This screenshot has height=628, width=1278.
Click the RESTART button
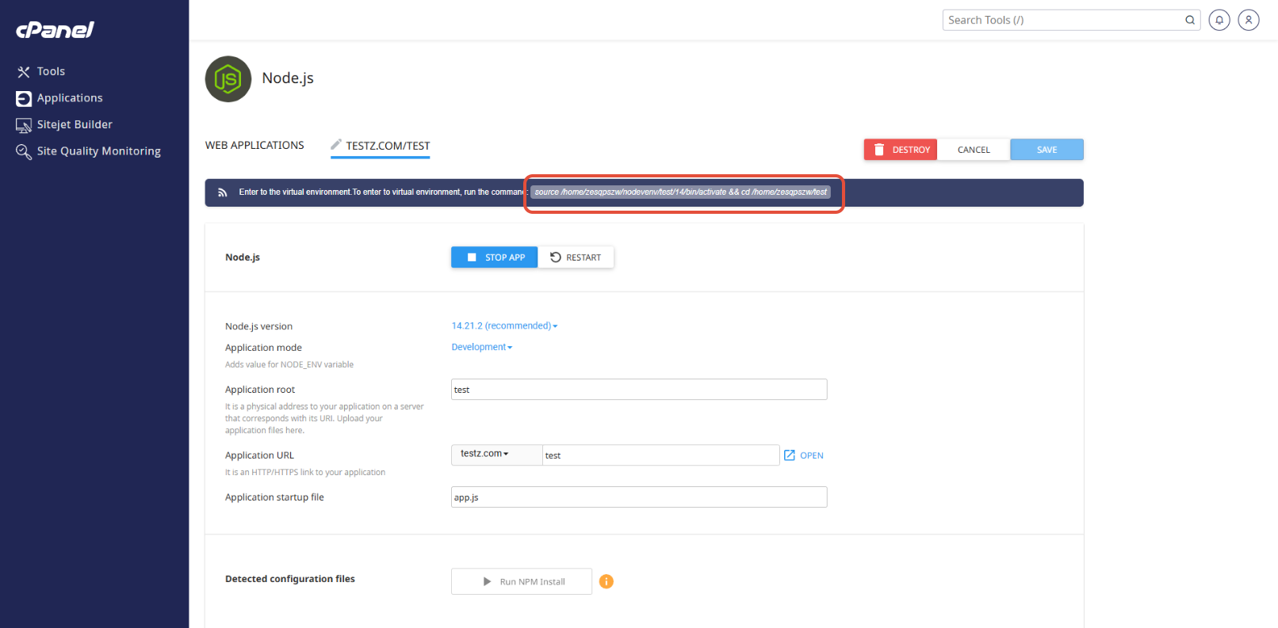tap(576, 257)
